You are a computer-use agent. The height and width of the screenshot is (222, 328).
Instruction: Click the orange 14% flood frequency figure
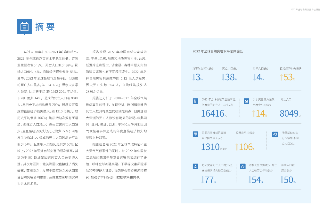click(261, 113)
